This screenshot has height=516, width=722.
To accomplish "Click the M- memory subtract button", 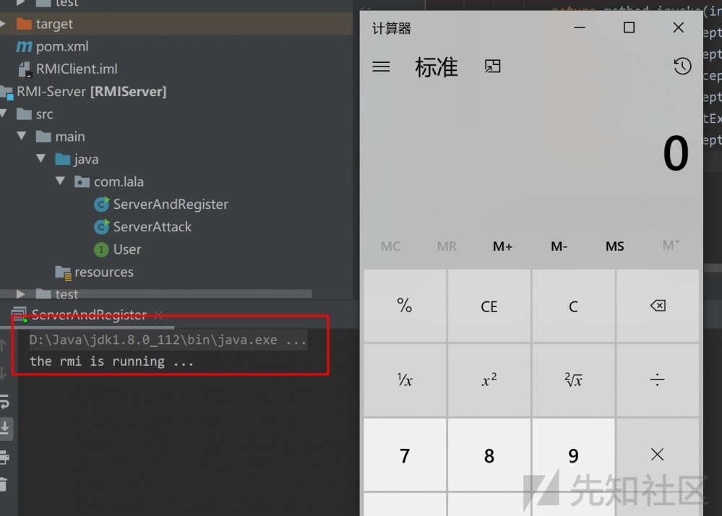I will 559,246.
